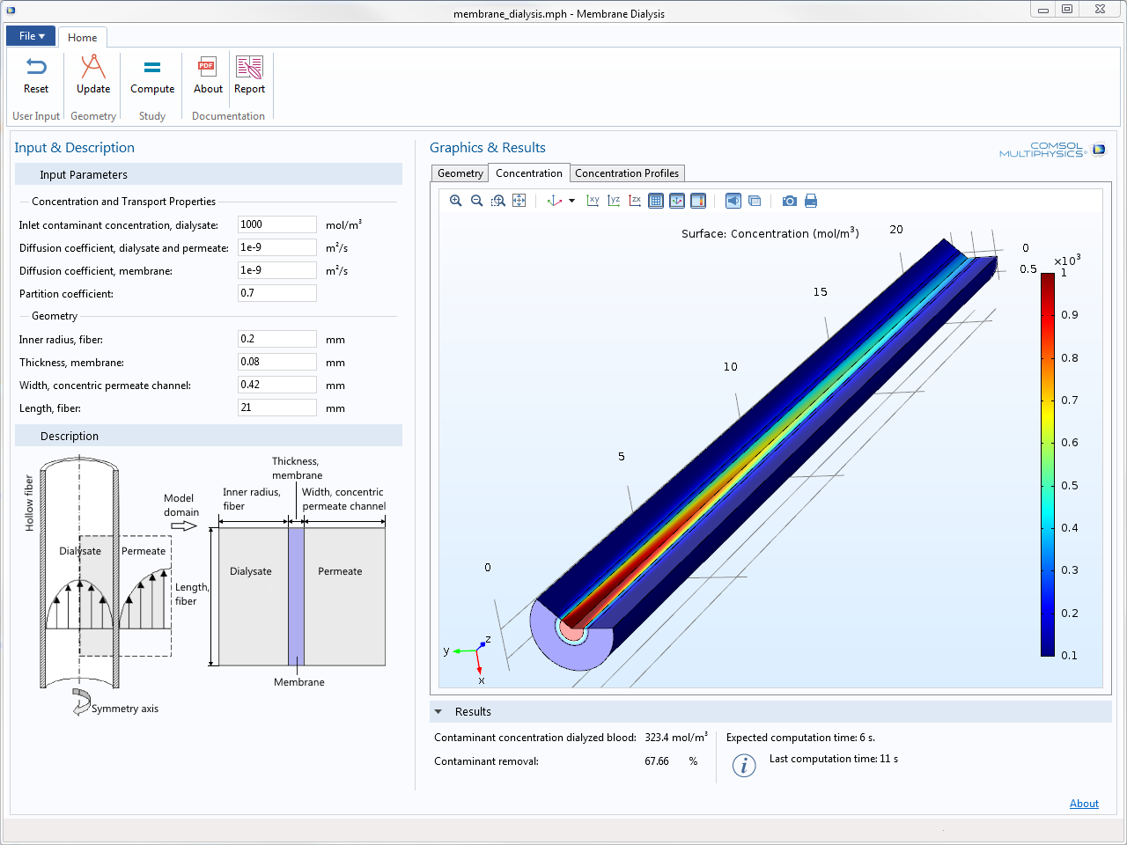Take a snapshot with the camera icon

(790, 201)
